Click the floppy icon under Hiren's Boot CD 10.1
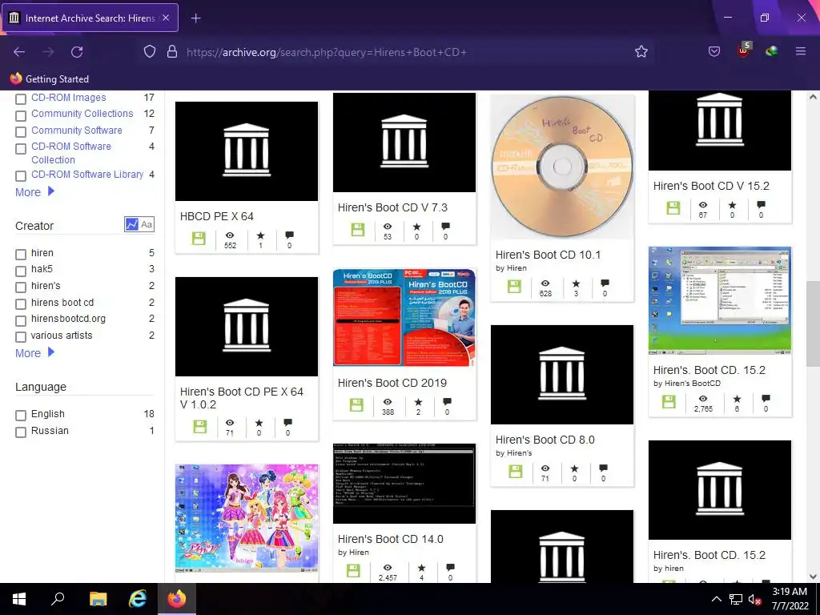 514,287
